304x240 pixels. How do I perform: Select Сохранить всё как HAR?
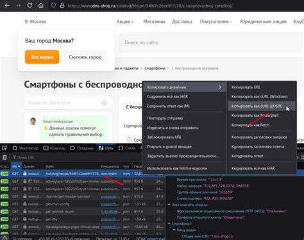click(185, 96)
